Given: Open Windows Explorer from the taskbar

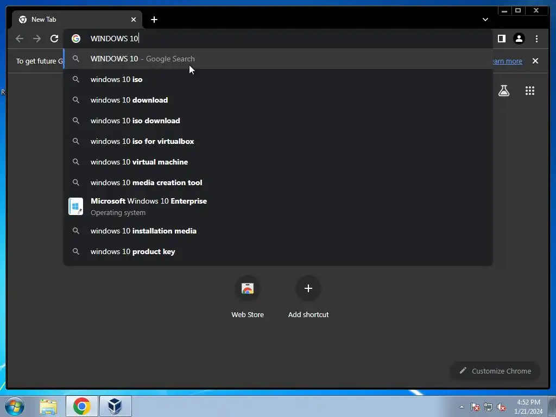Looking at the screenshot, I should pyautogui.click(x=48, y=406).
